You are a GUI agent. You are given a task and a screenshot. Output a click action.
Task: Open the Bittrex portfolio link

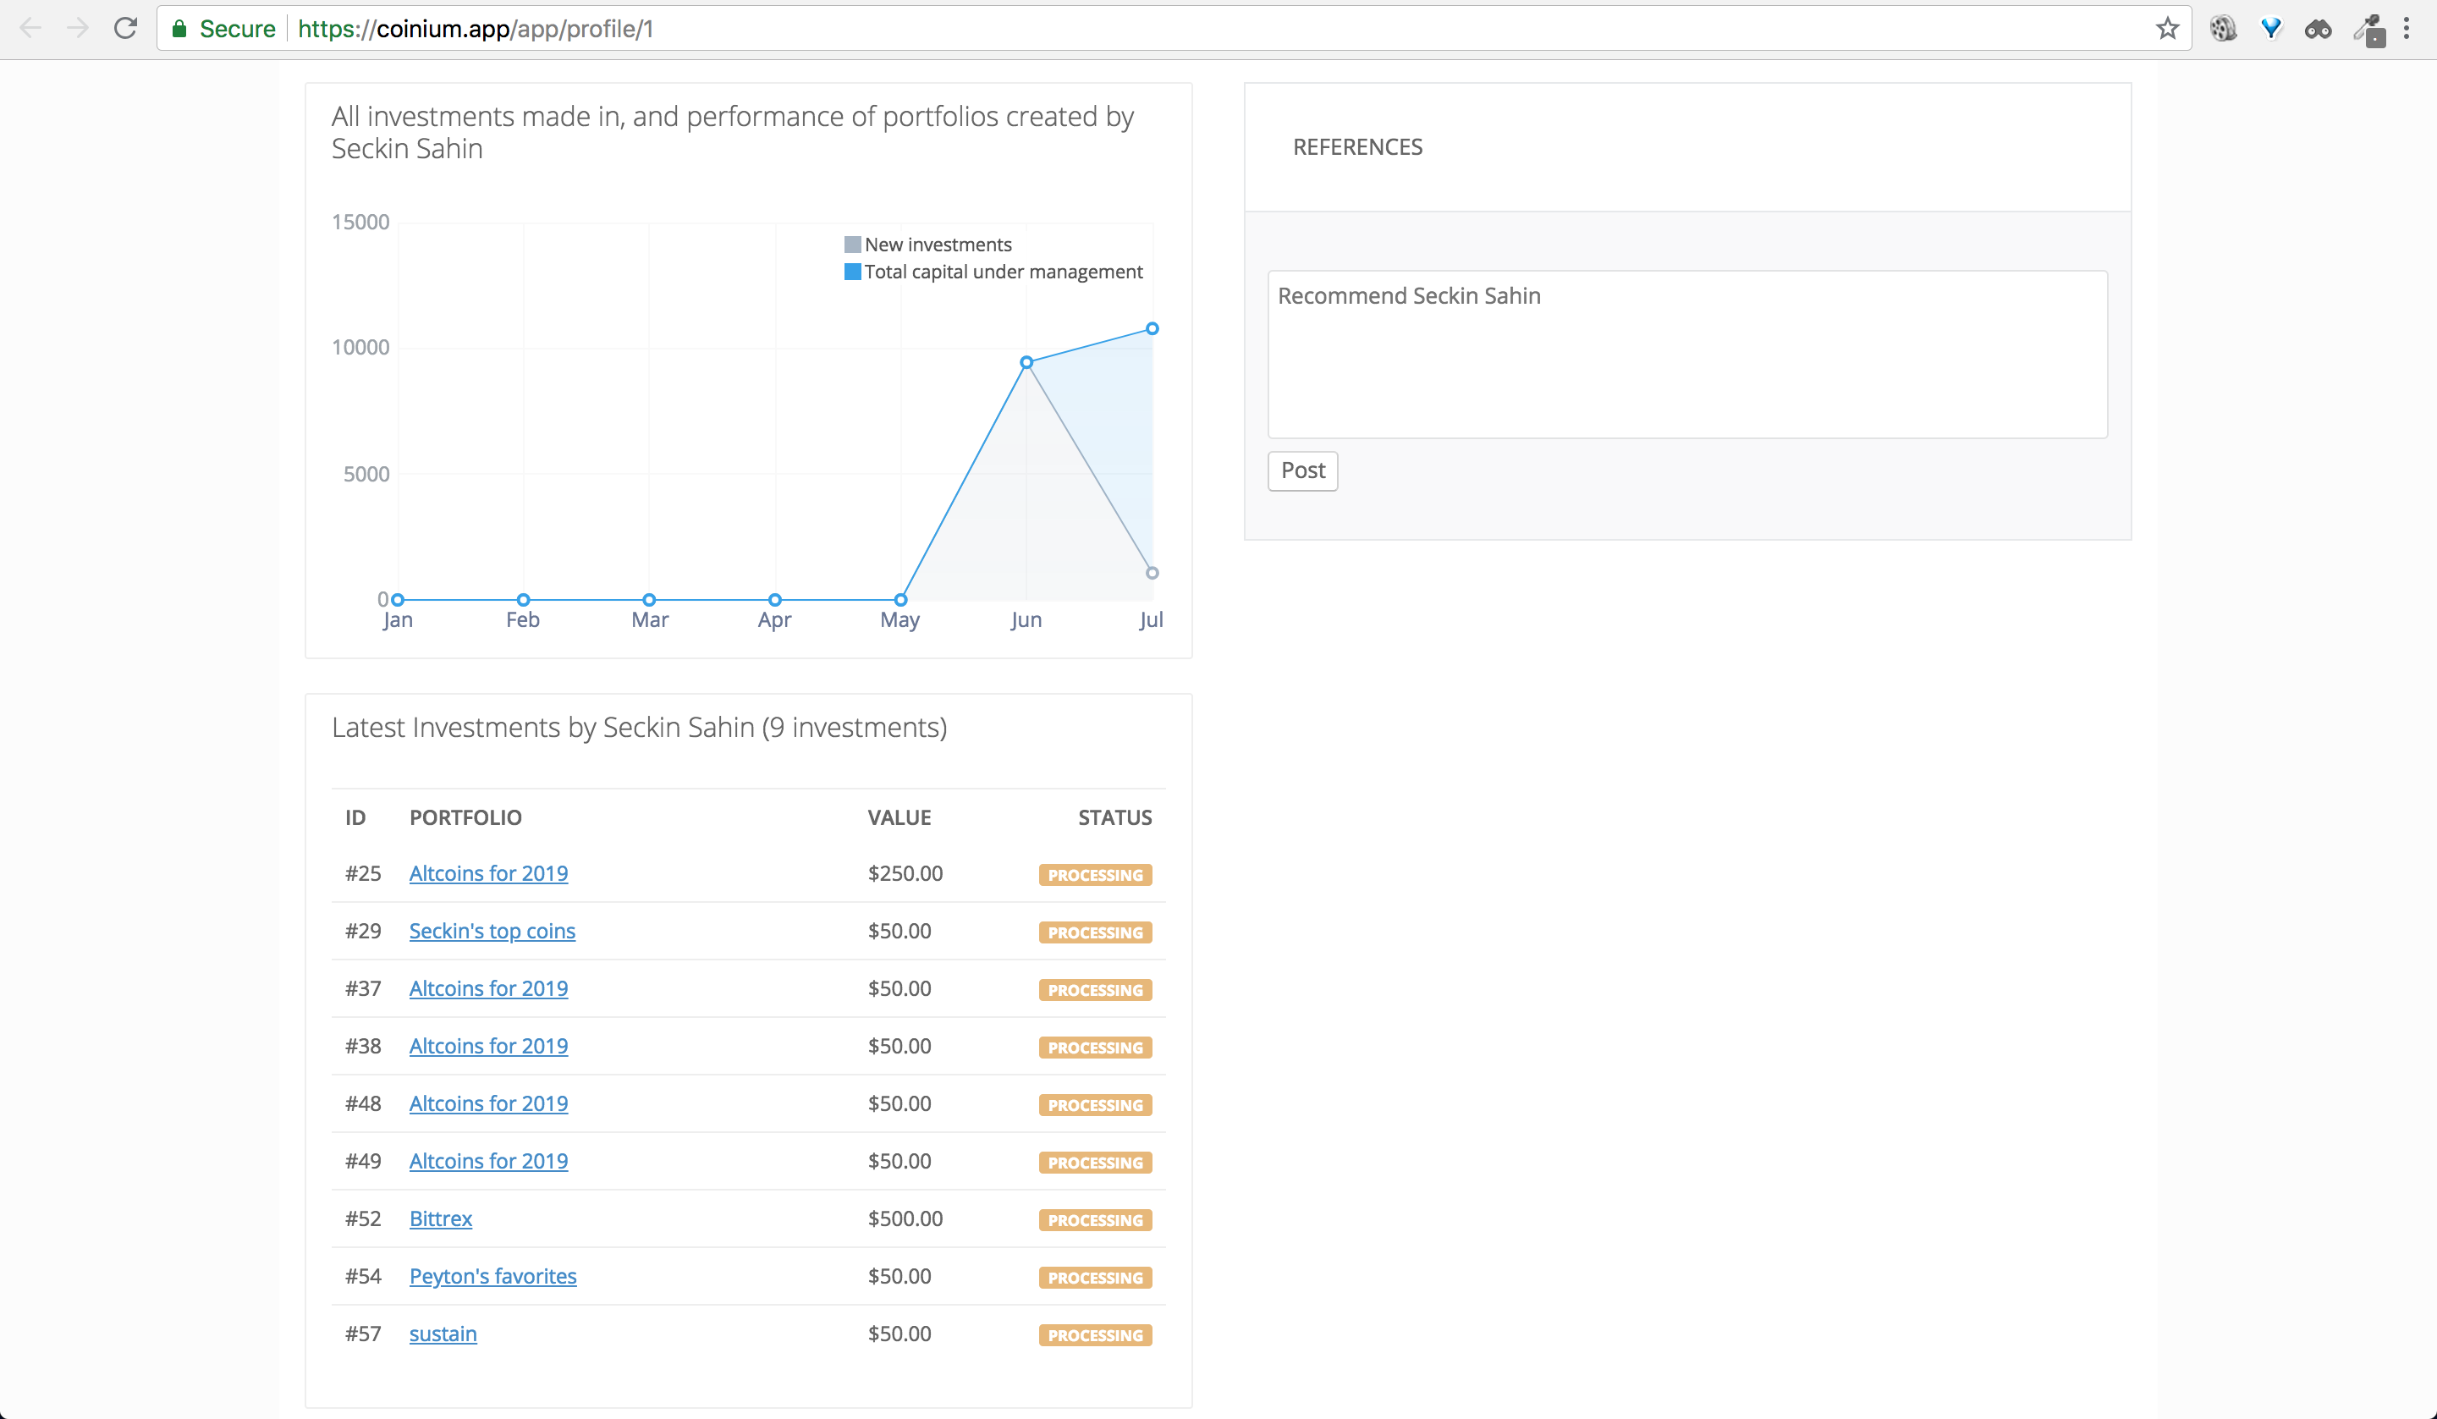[x=440, y=1218]
